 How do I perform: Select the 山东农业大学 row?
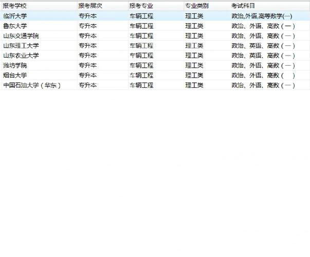pyautogui.click(x=155, y=56)
